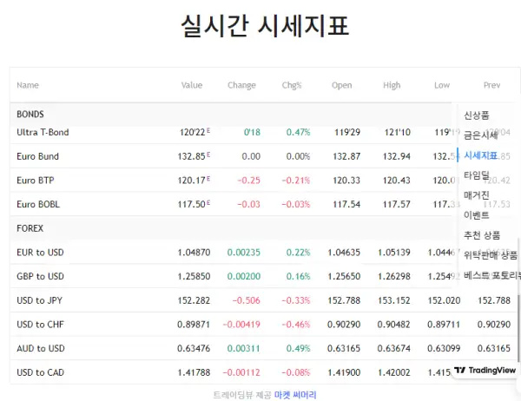Click the Change column header
Screen dimensions: 521x401
point(241,85)
